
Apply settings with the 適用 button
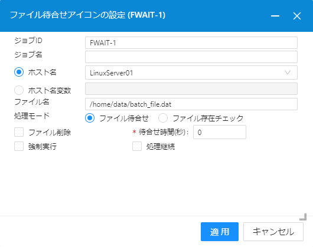point(220,232)
